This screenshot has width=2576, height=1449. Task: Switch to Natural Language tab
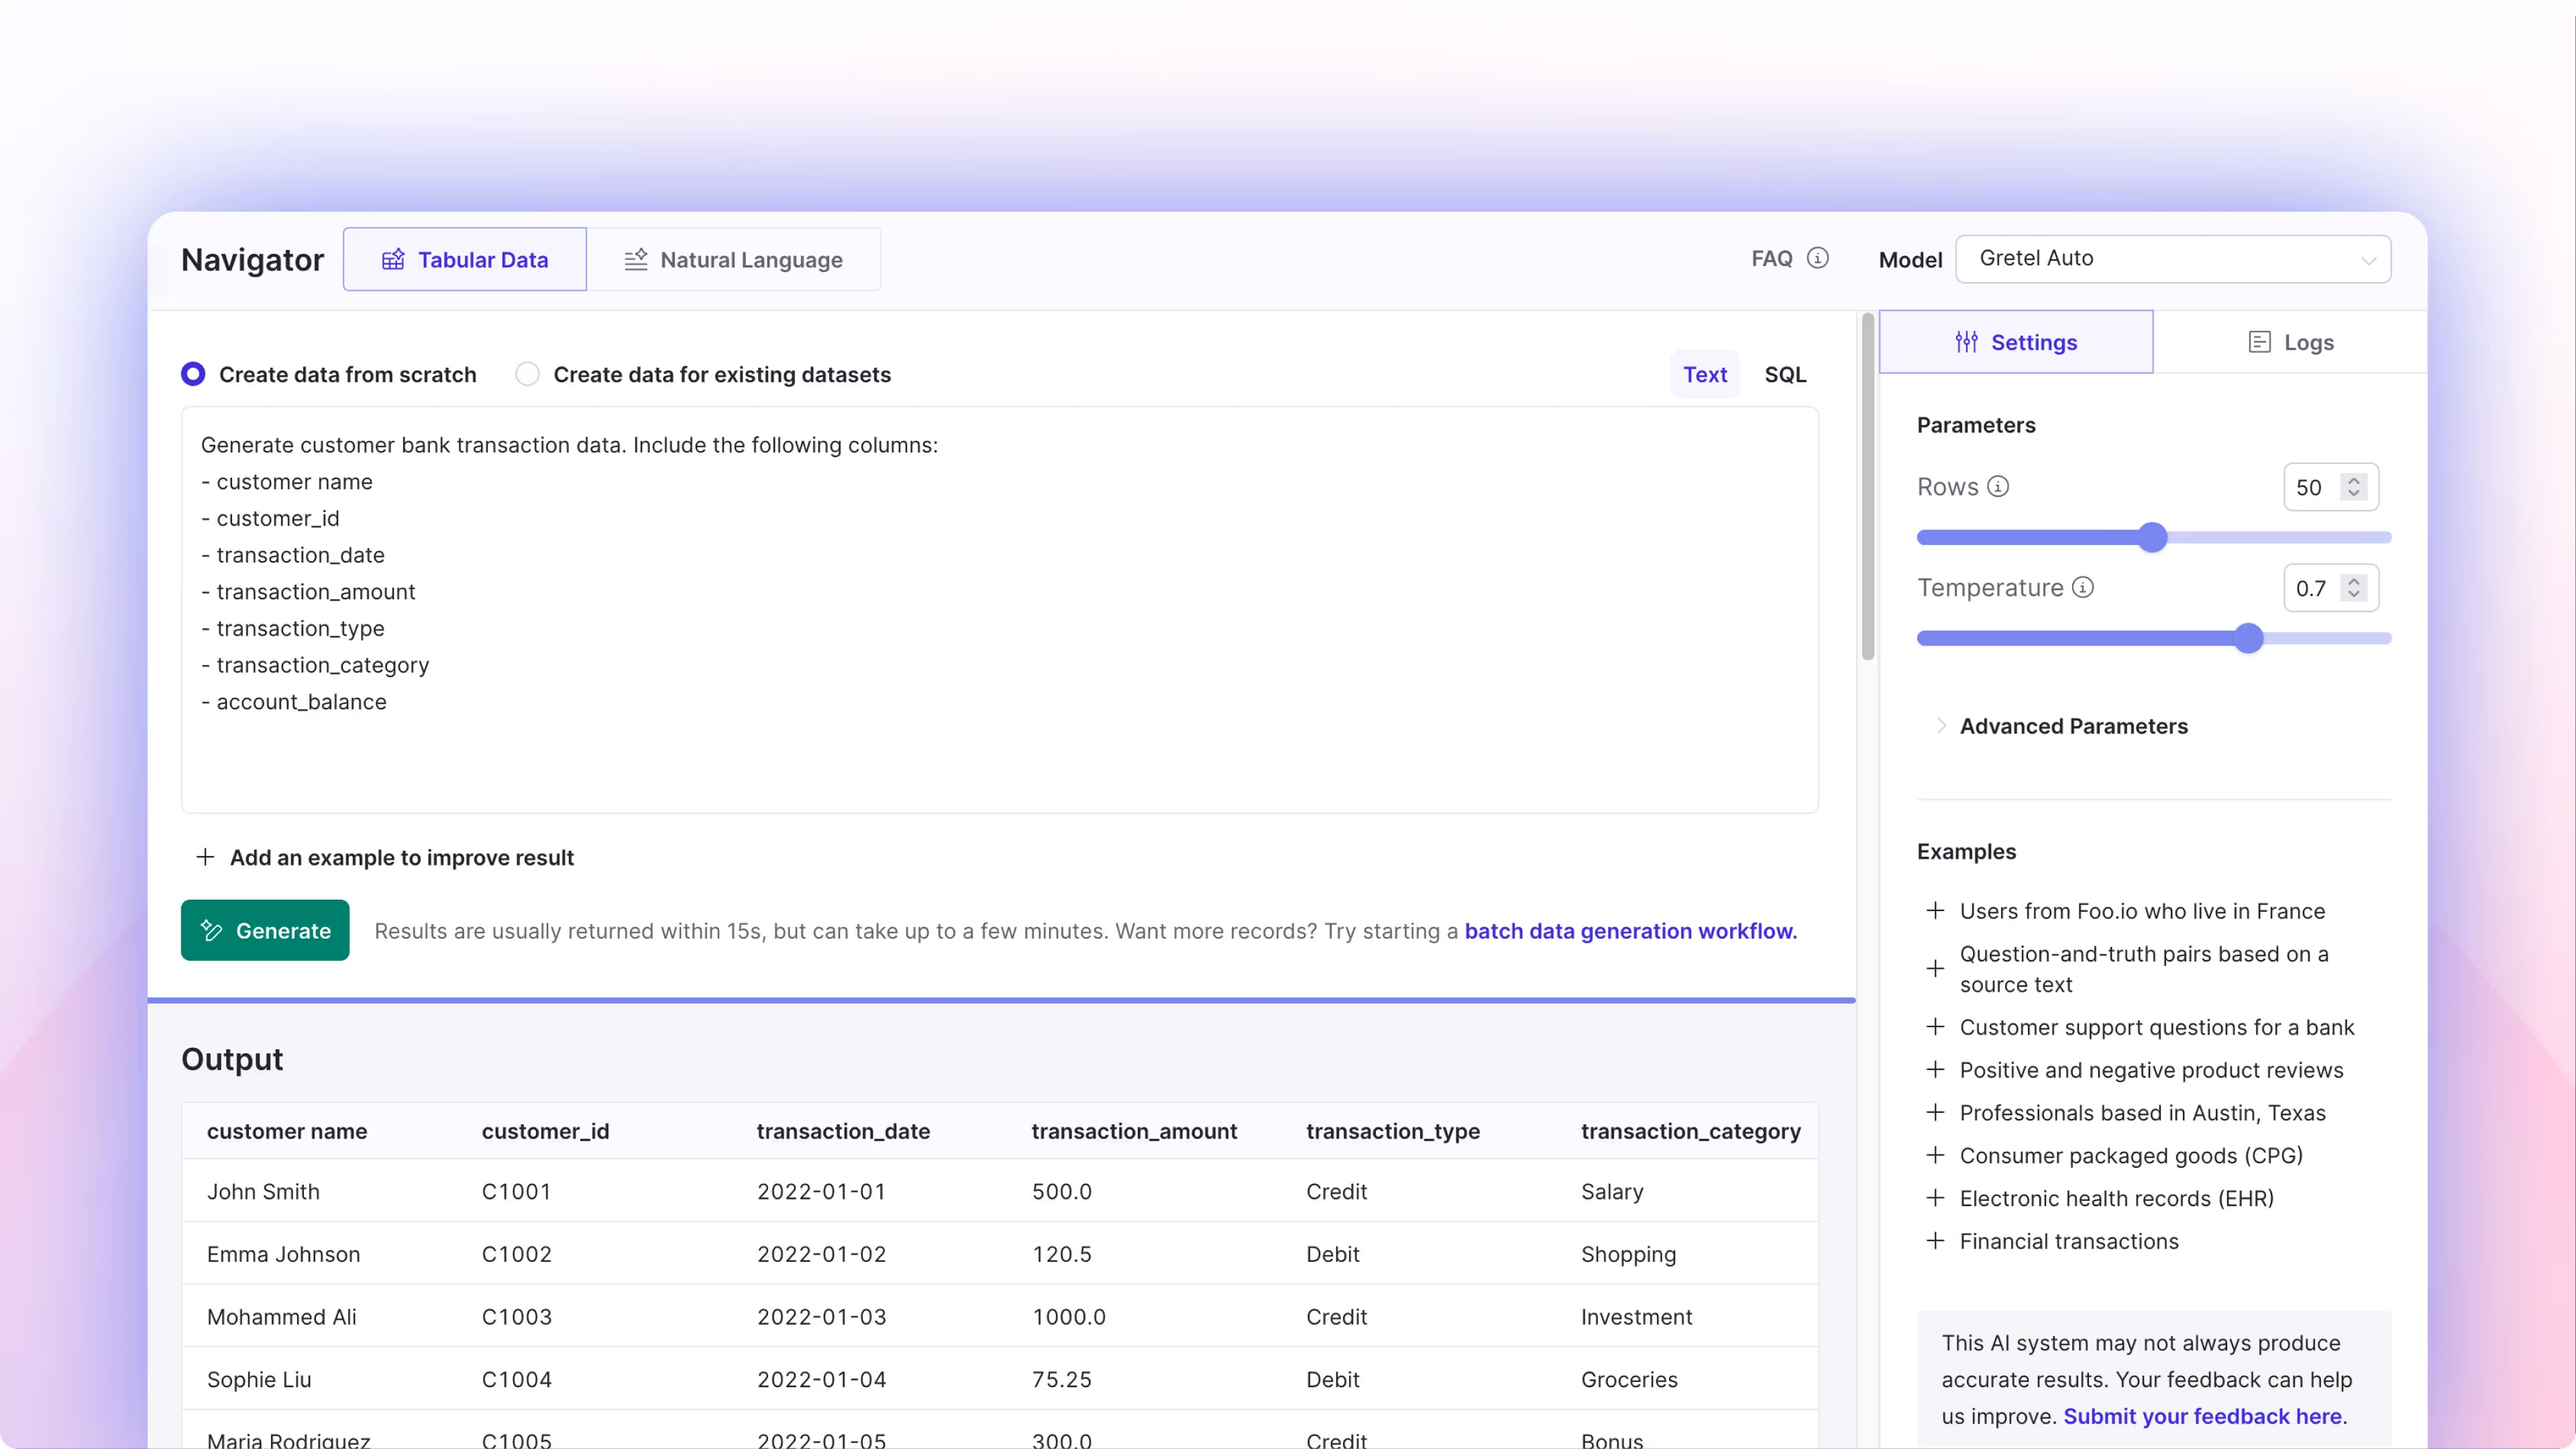point(733,259)
